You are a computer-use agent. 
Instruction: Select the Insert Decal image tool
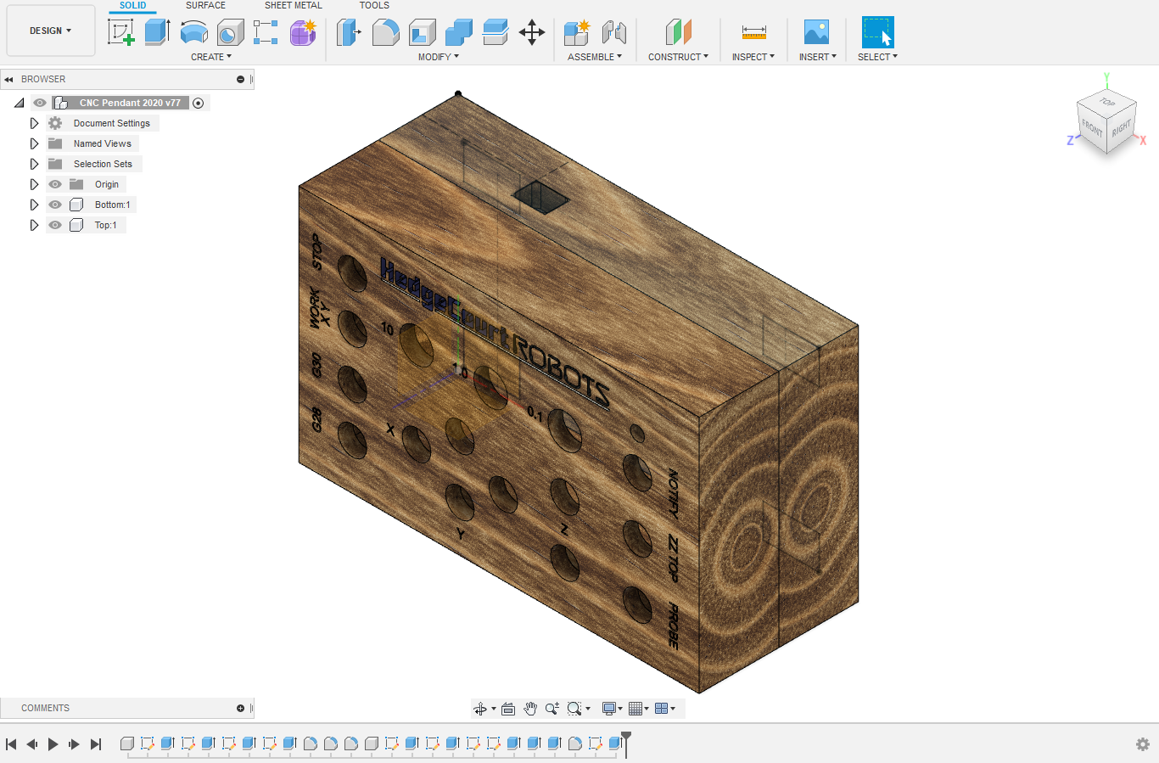[816, 32]
